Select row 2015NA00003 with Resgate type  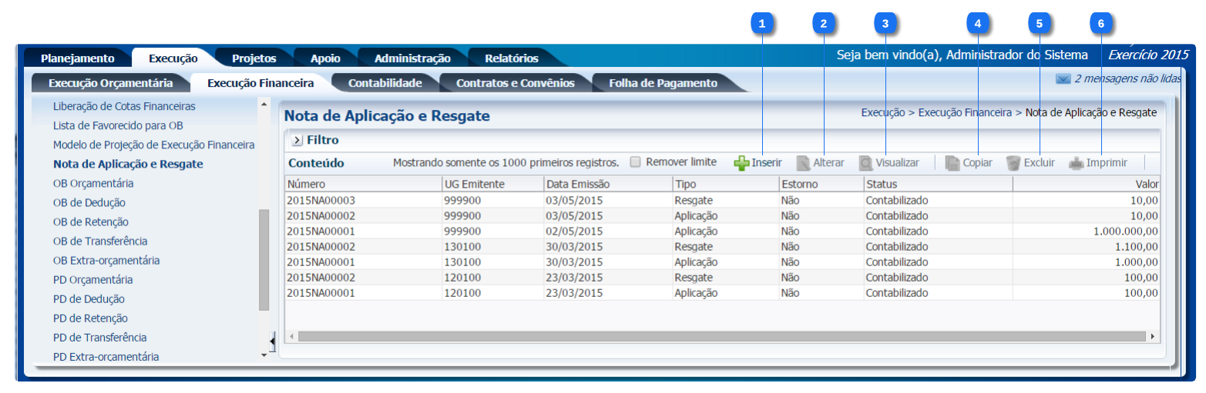tap(321, 200)
